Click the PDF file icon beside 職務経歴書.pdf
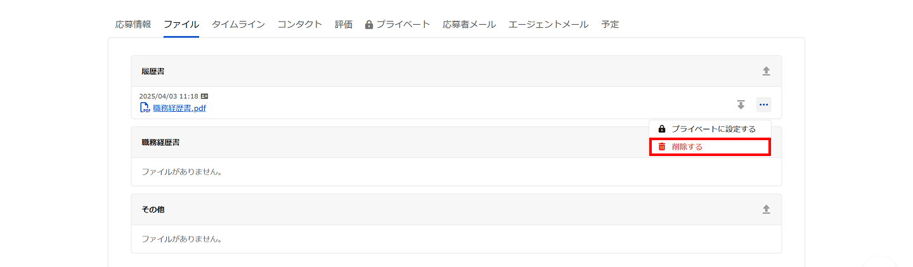Image resolution: width=913 pixels, height=267 pixels. 145,108
